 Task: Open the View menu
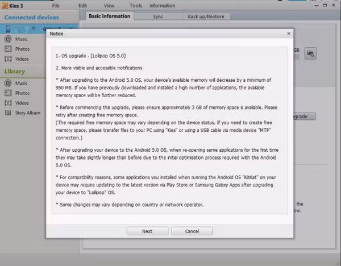pos(110,6)
